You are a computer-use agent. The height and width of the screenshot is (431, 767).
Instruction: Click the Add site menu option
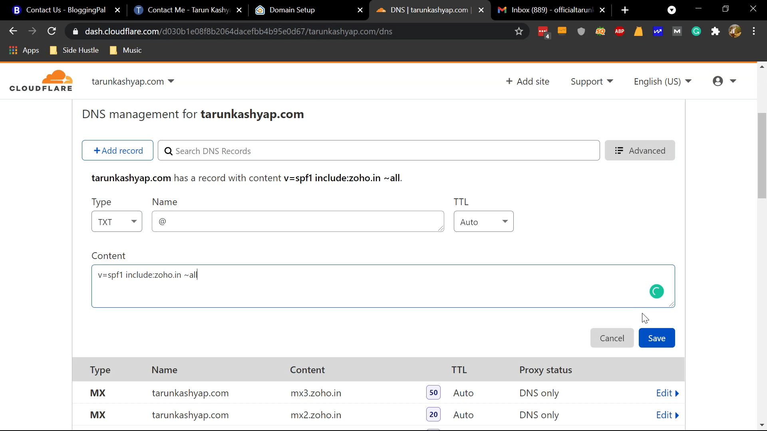tap(528, 81)
